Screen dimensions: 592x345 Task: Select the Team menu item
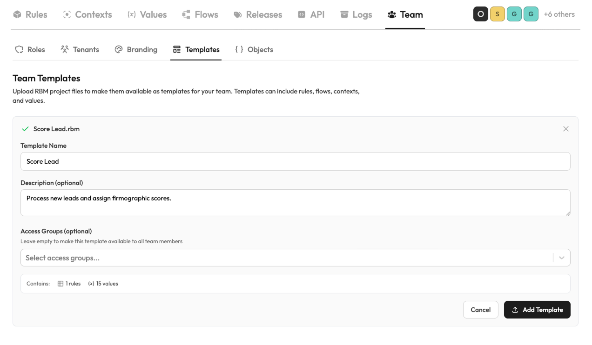click(405, 14)
